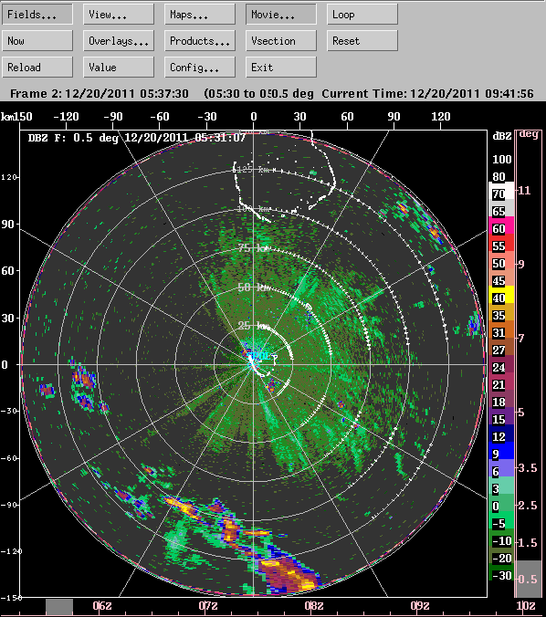Select the 9 deg elevation tilt
This screenshot has width=546, height=617.
tap(521, 264)
